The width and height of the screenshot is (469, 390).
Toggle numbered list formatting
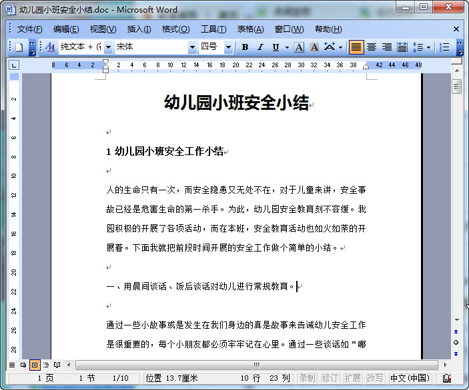(x=445, y=47)
